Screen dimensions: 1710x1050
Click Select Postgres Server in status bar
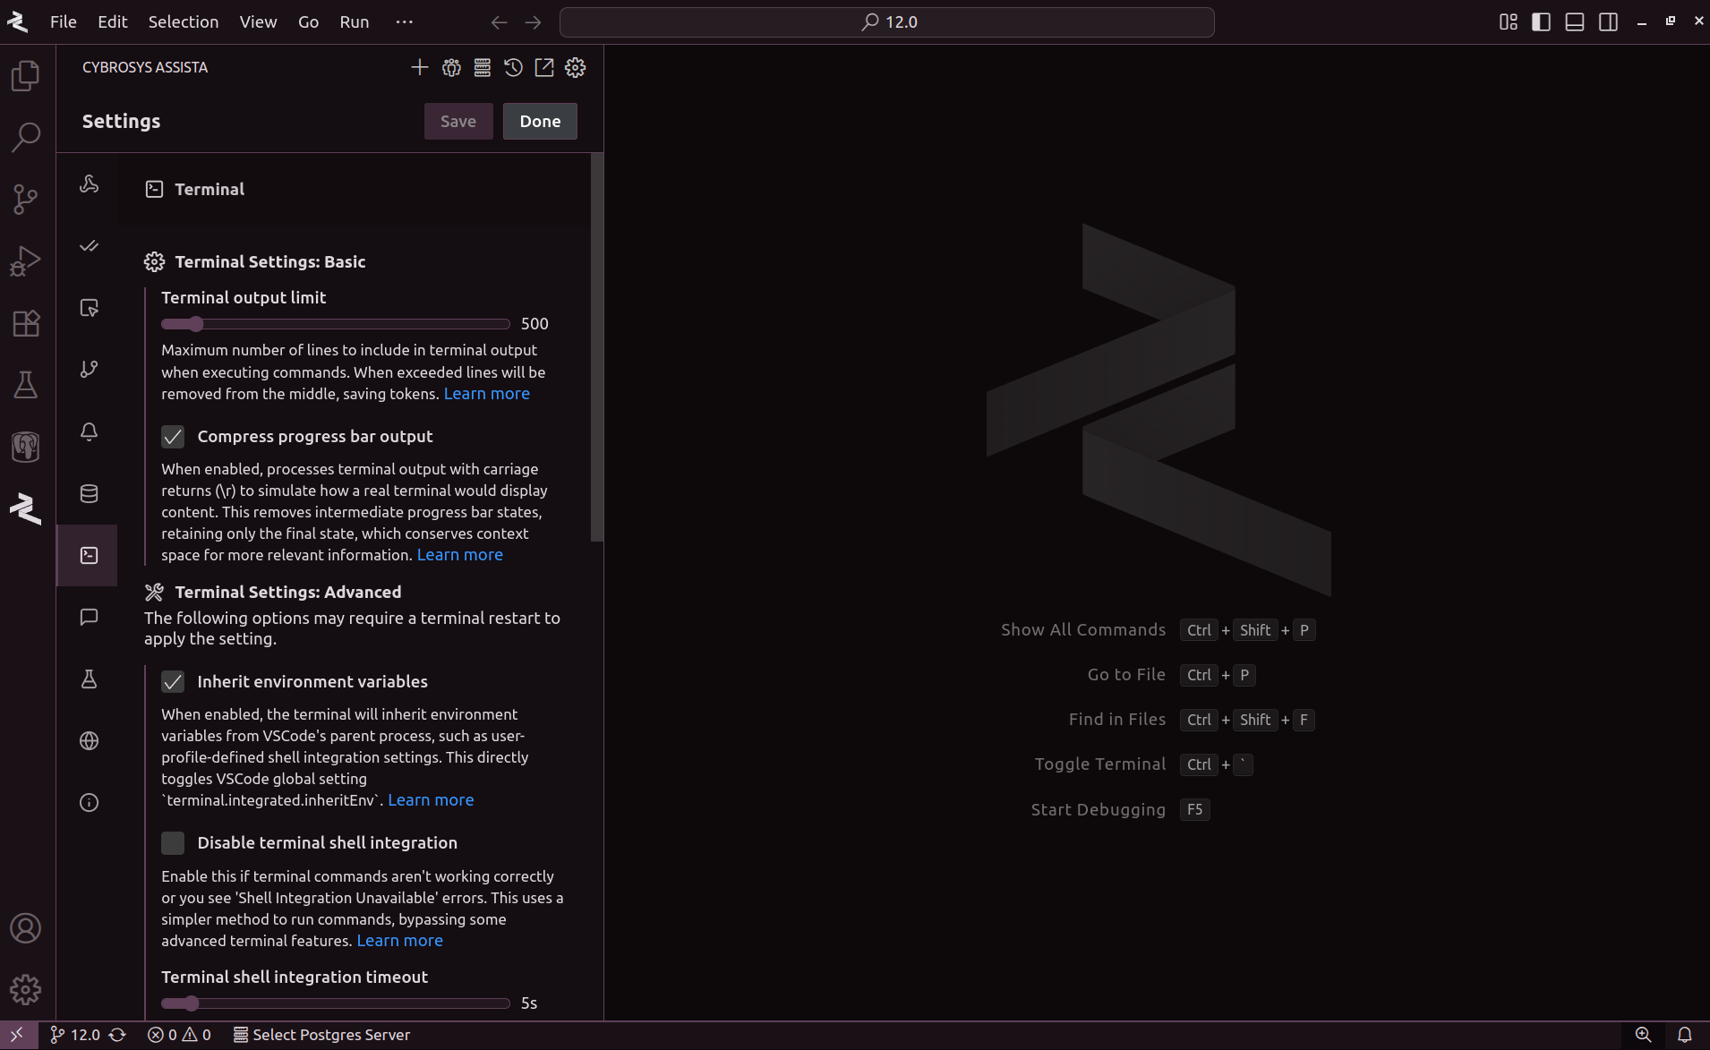(x=321, y=1035)
